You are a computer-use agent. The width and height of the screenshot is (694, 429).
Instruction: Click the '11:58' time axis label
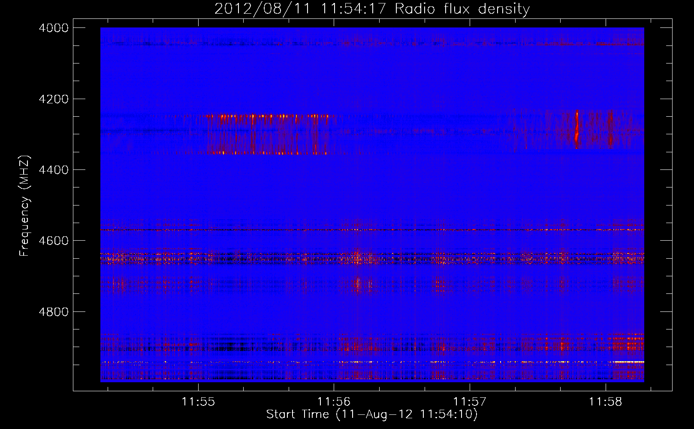[x=605, y=402]
